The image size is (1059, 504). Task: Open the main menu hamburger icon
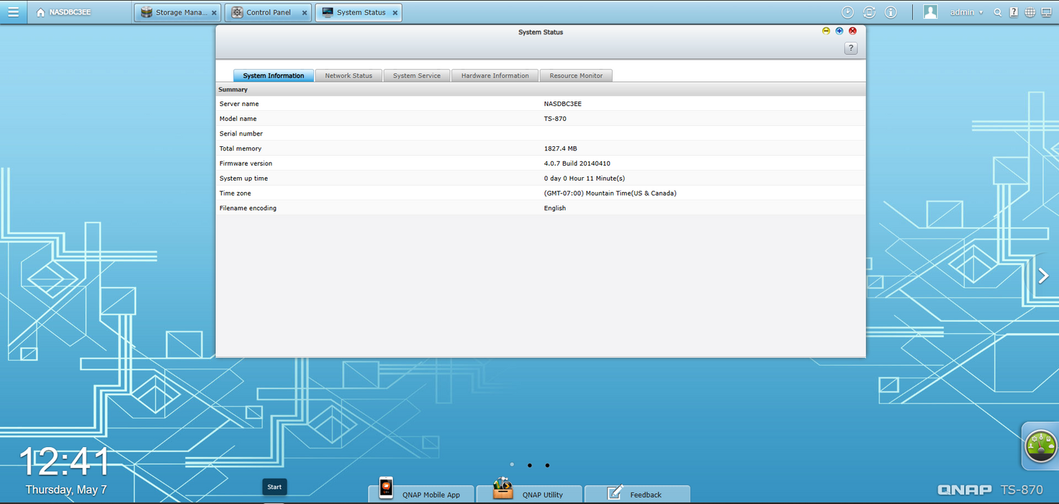13,12
